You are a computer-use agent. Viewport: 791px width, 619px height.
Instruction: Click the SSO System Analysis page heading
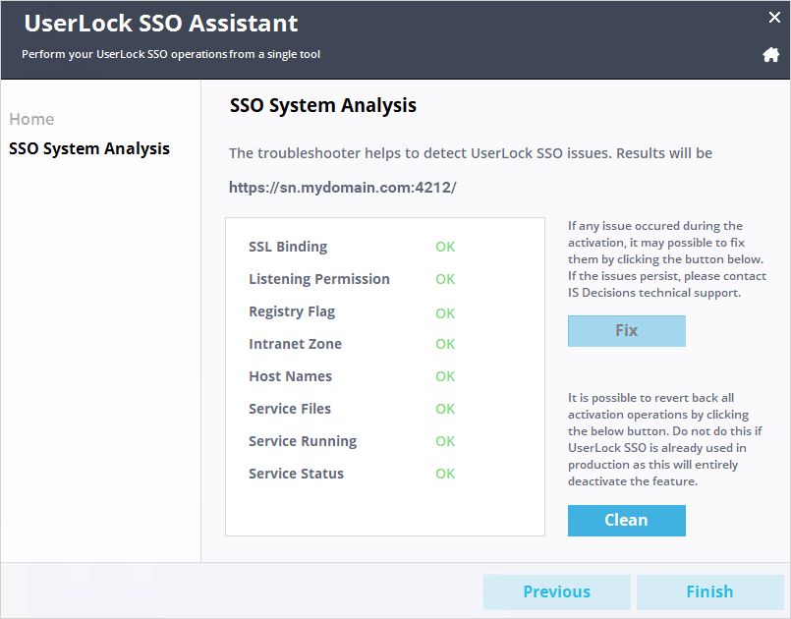(x=323, y=105)
